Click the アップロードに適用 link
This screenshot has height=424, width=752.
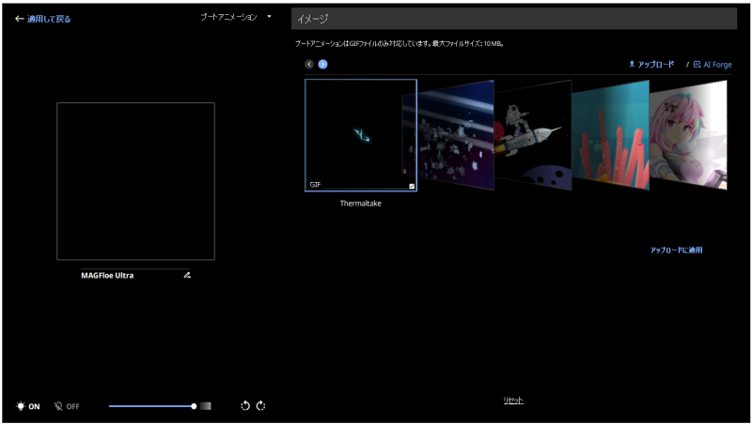(x=676, y=250)
